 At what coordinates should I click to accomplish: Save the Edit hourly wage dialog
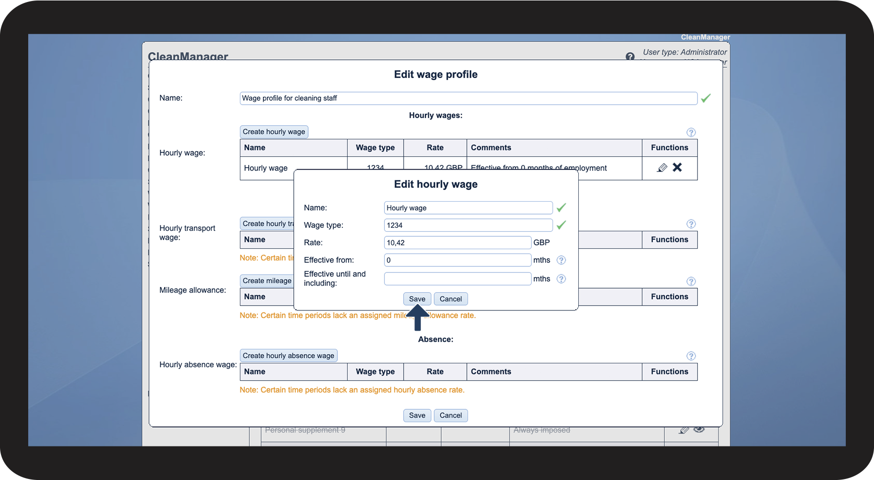pyautogui.click(x=417, y=299)
